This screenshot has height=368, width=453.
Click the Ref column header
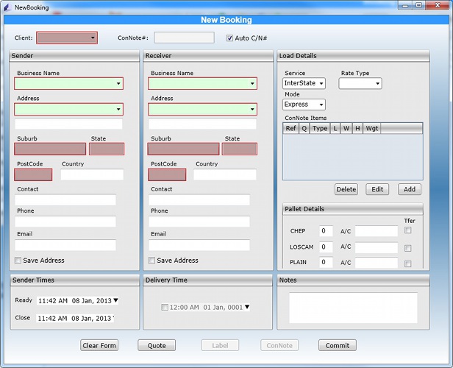coord(290,128)
